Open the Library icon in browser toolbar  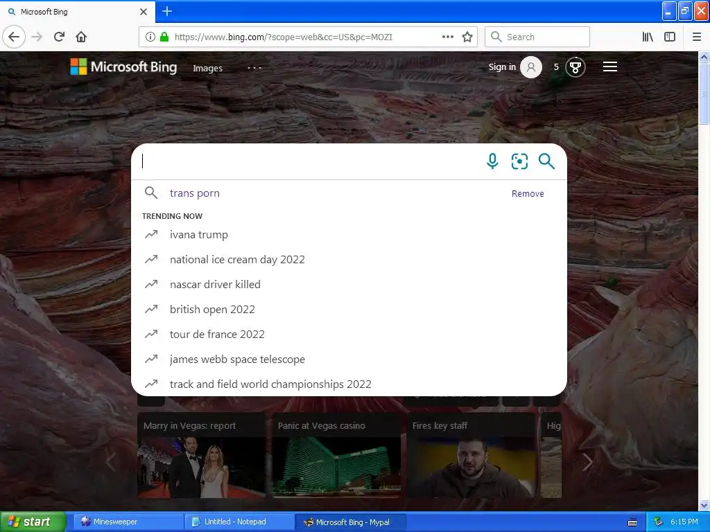[x=648, y=37]
